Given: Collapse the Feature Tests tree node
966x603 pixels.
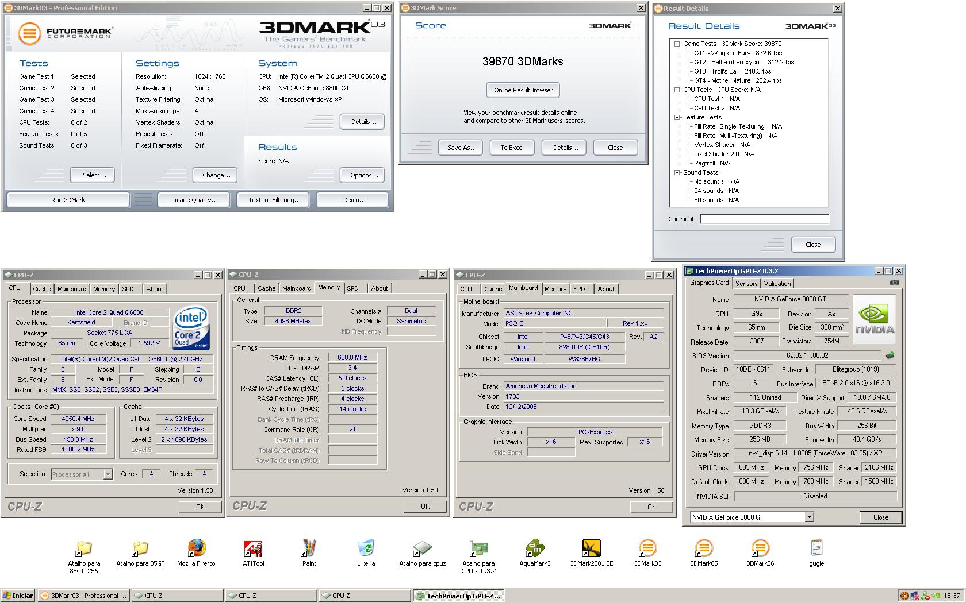Looking at the screenshot, I should tap(677, 117).
